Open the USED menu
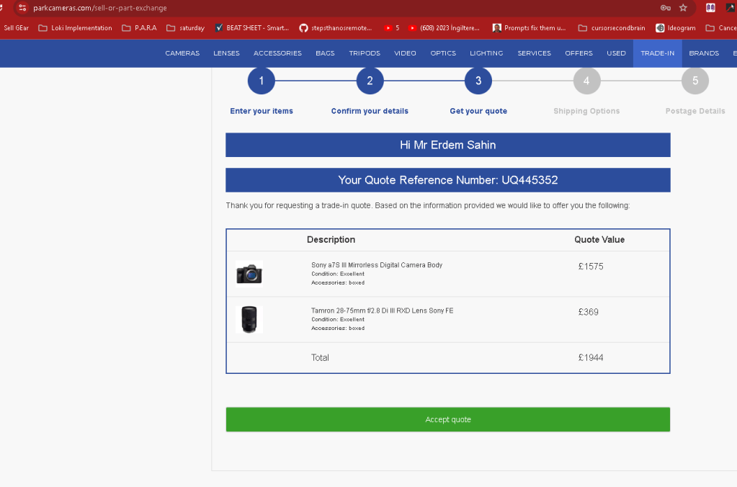 [616, 53]
